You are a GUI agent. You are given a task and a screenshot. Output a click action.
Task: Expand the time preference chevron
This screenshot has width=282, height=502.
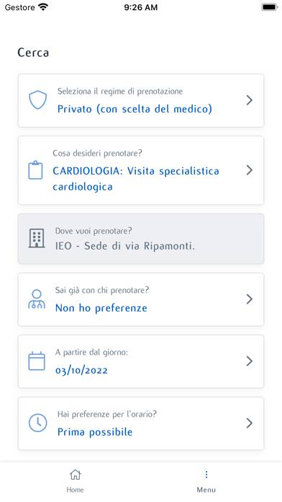pos(250,423)
